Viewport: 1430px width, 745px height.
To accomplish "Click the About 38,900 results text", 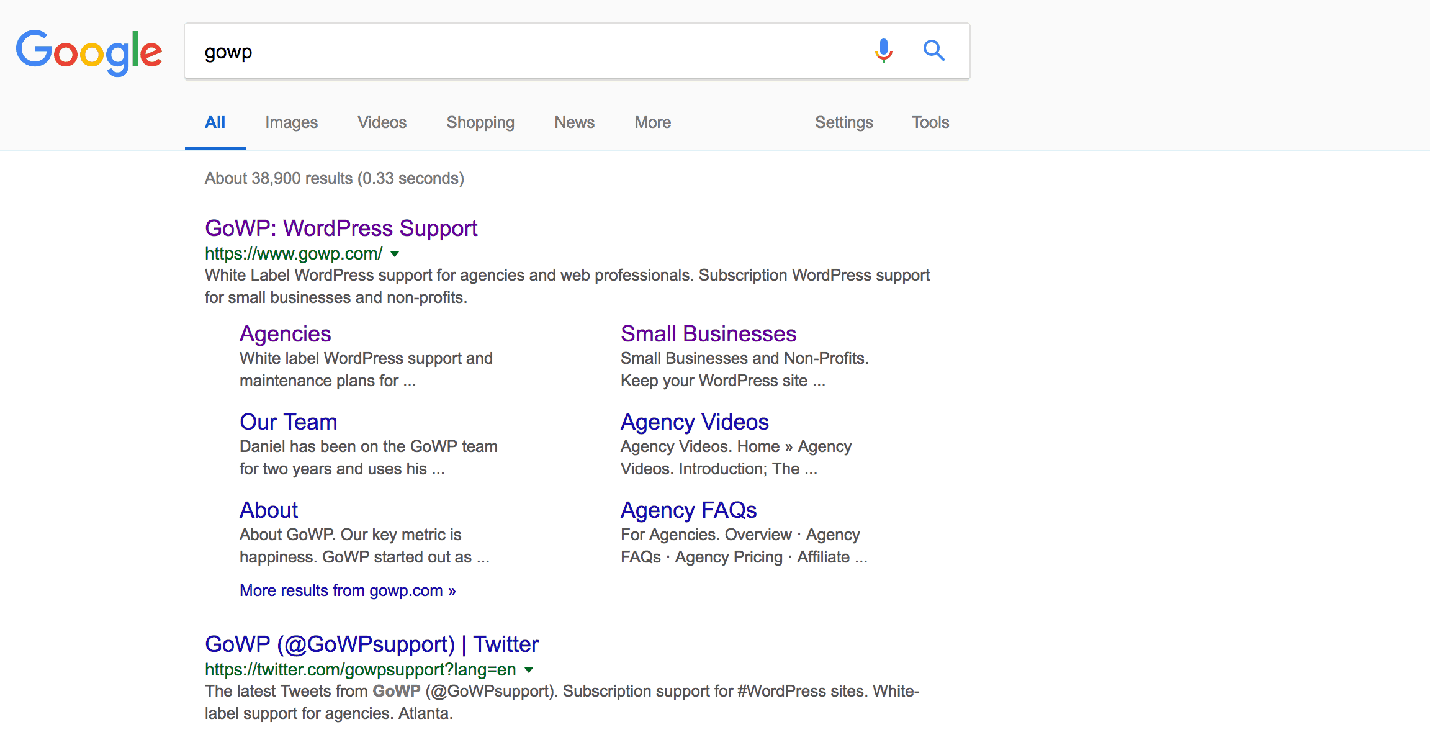I will (x=335, y=178).
